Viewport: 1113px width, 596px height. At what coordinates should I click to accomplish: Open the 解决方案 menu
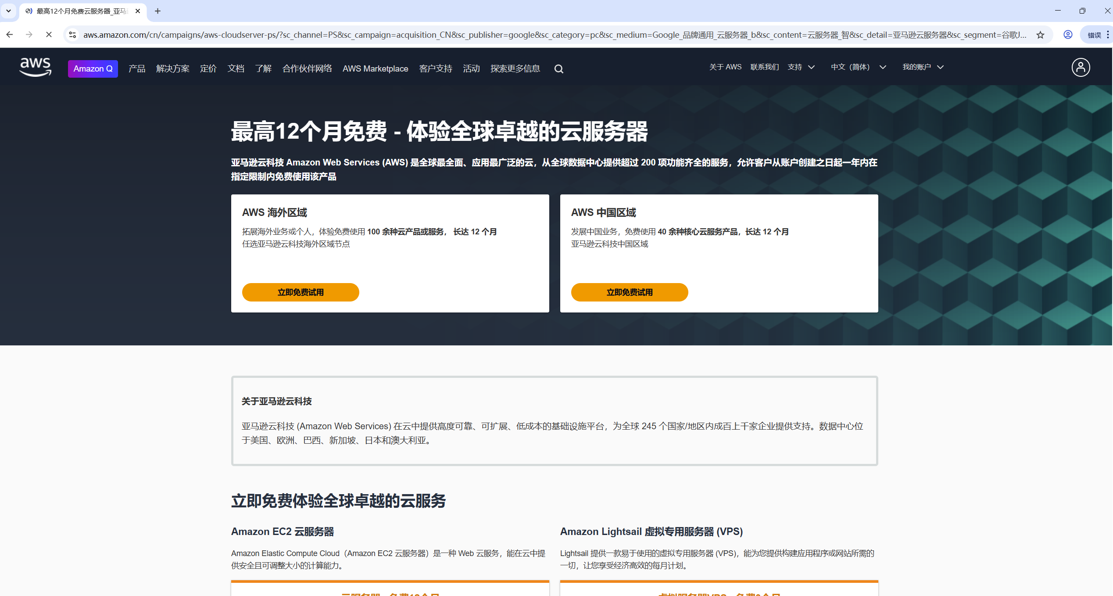(x=172, y=69)
